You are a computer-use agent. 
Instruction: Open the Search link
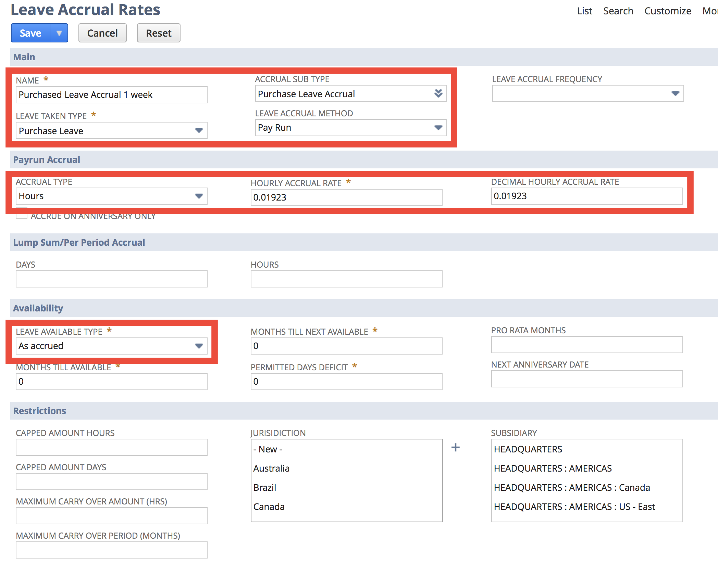point(618,11)
